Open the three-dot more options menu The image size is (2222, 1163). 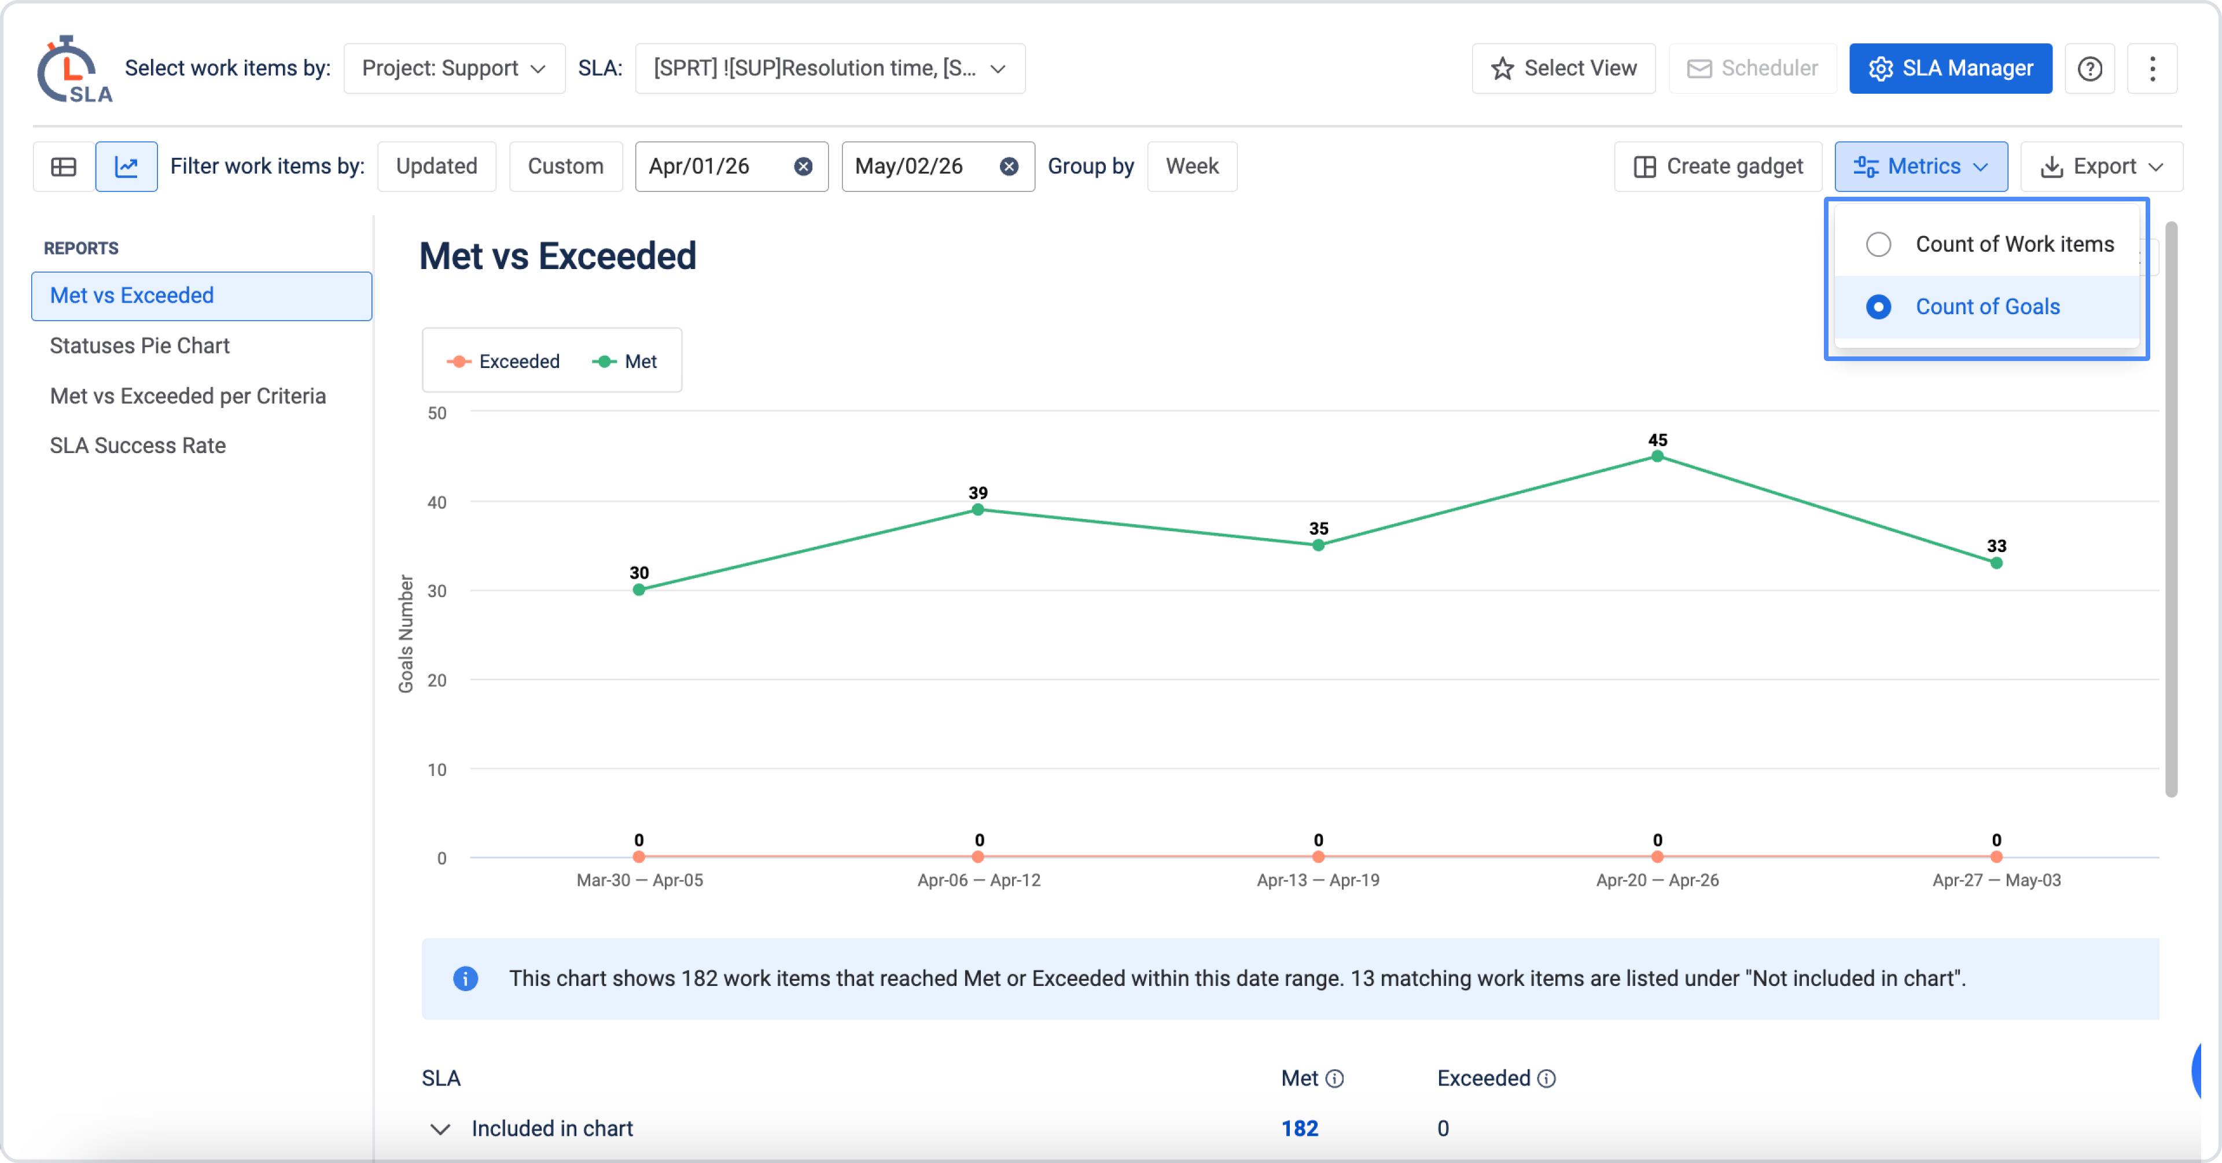2152,68
